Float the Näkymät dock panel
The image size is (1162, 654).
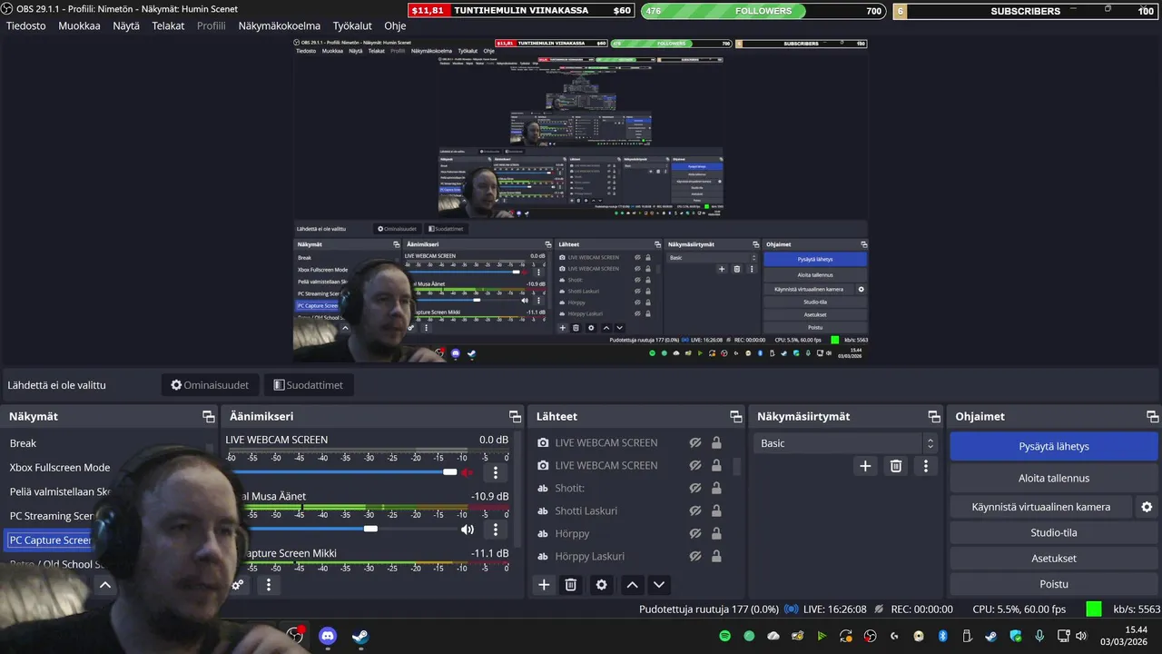pyautogui.click(x=209, y=416)
